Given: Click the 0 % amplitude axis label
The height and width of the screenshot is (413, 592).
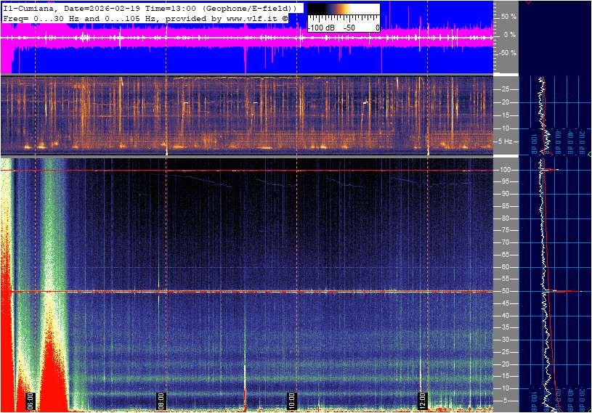Looking at the screenshot, I should [510, 34].
